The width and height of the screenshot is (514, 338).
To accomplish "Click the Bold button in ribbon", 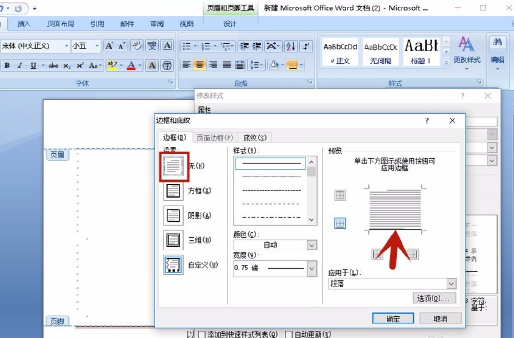I will pyautogui.click(x=7, y=65).
